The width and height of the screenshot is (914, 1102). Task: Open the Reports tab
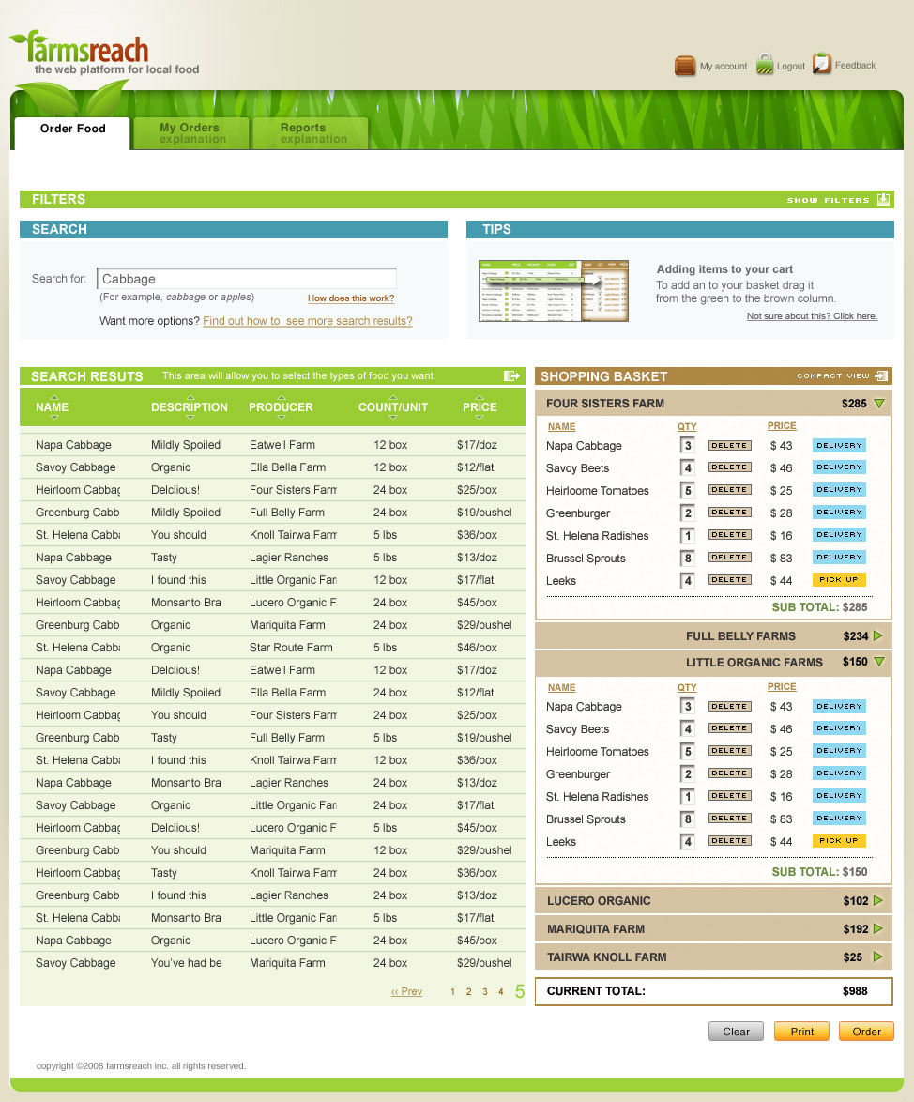309,133
